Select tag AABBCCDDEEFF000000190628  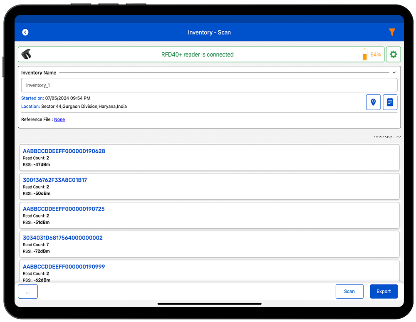[64, 151]
